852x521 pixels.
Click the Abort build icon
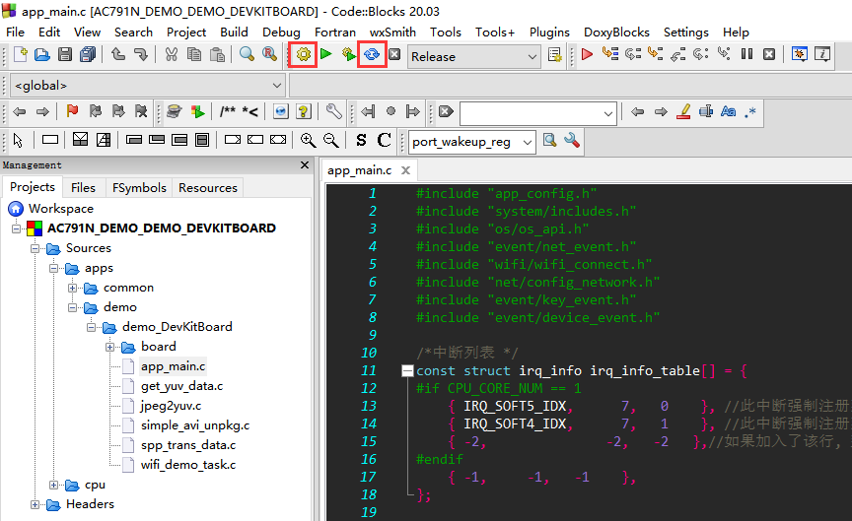(395, 54)
